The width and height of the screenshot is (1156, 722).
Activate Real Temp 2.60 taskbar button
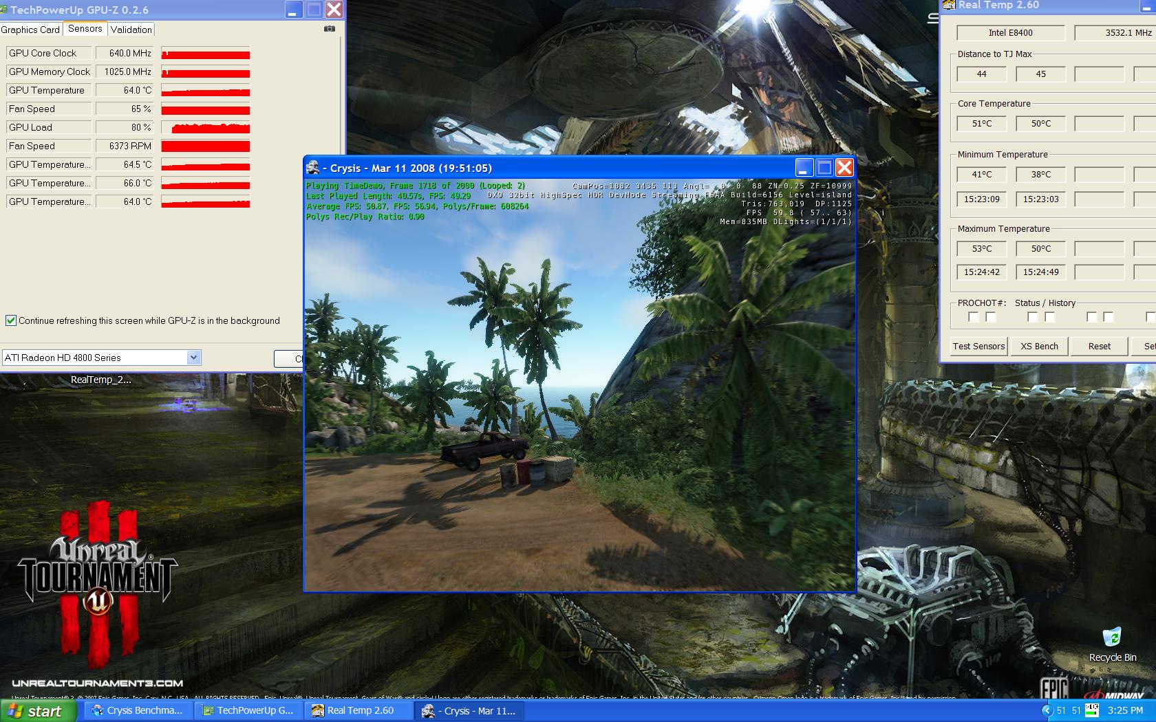click(358, 710)
